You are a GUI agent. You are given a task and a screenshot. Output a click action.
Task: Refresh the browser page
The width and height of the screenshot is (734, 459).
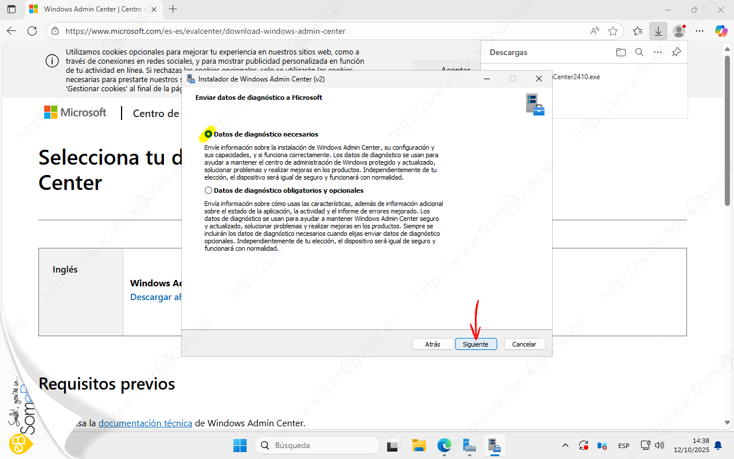pyautogui.click(x=32, y=31)
